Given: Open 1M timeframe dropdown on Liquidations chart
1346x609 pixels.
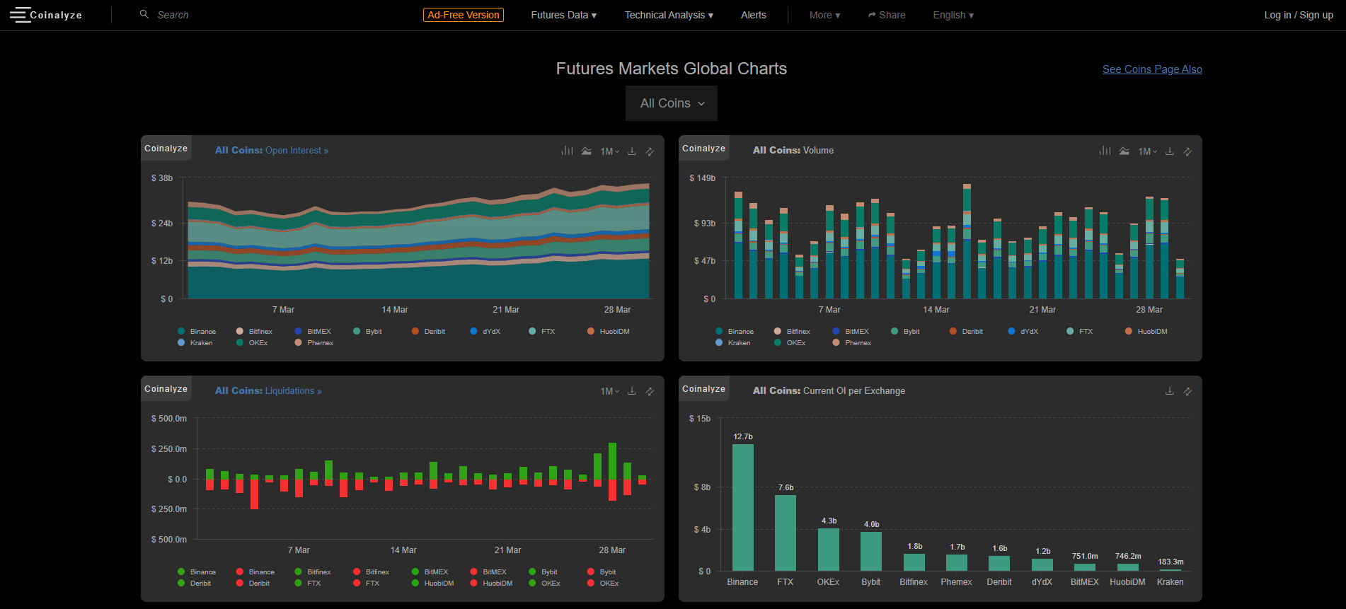Looking at the screenshot, I should 609,391.
